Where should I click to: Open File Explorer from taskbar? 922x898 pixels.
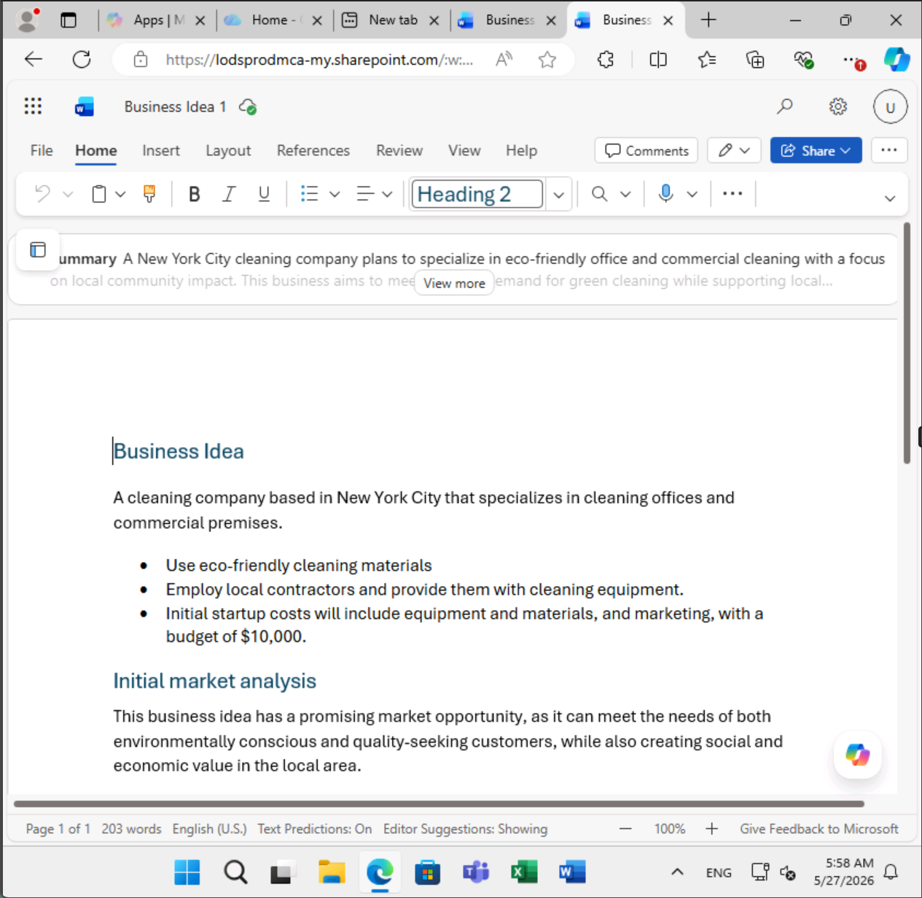tap(332, 872)
